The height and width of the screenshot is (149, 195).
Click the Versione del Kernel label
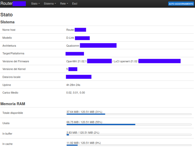pos(14,69)
